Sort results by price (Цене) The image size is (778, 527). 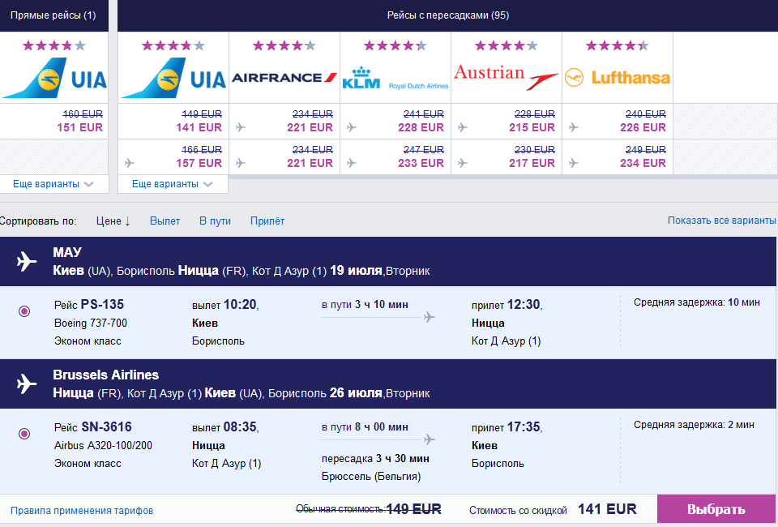[113, 221]
